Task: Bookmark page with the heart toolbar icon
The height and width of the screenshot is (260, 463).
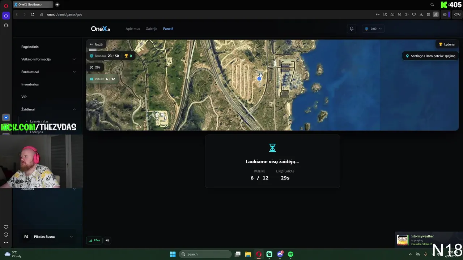Action: tap(414, 14)
